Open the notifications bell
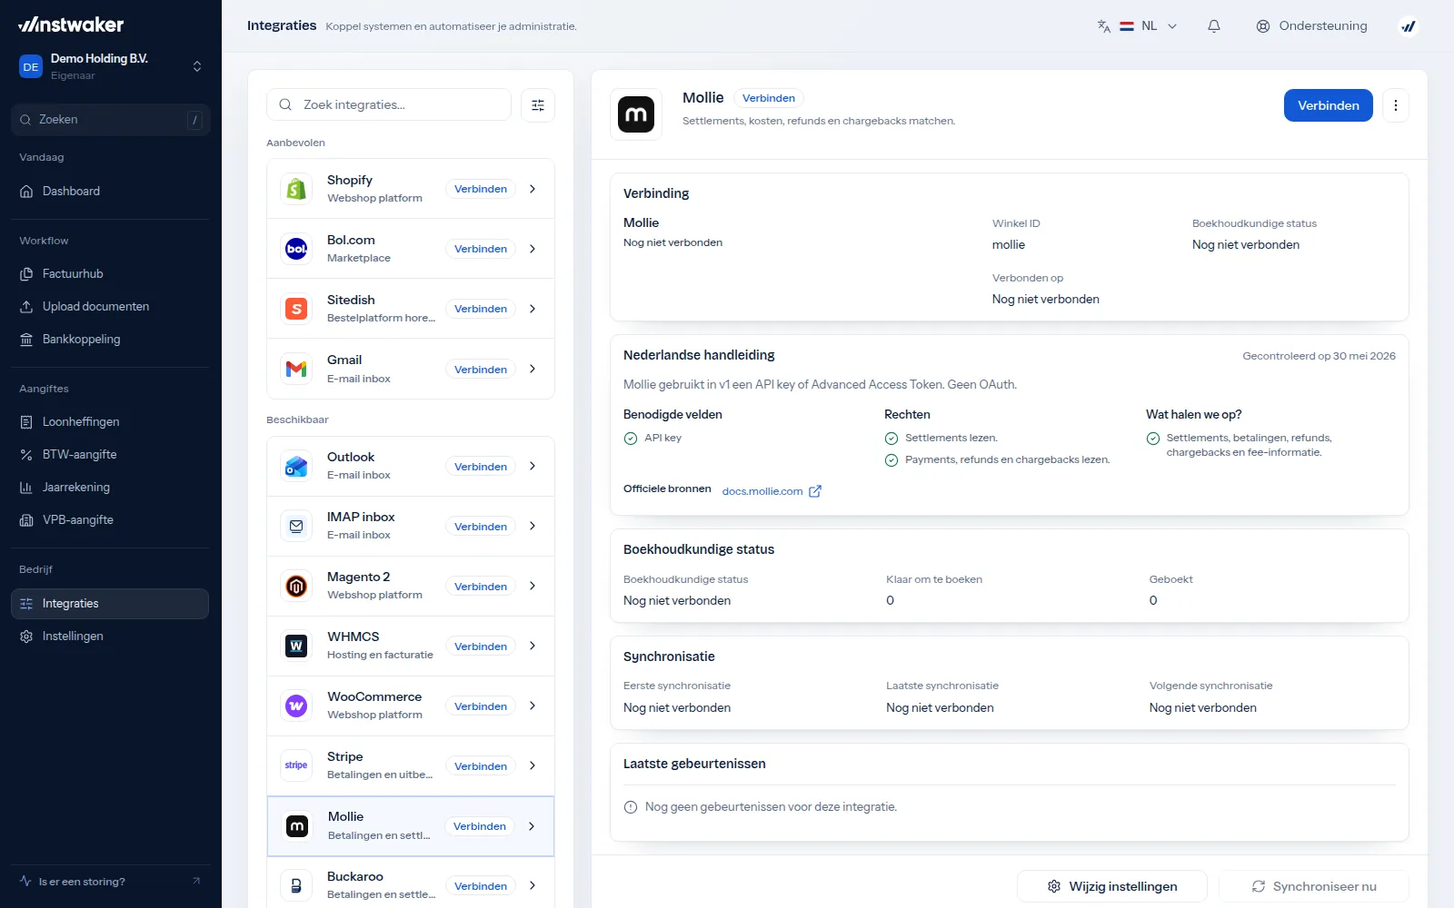This screenshot has height=908, width=1454. [1214, 26]
